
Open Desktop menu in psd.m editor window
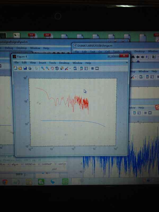coord(21,48)
